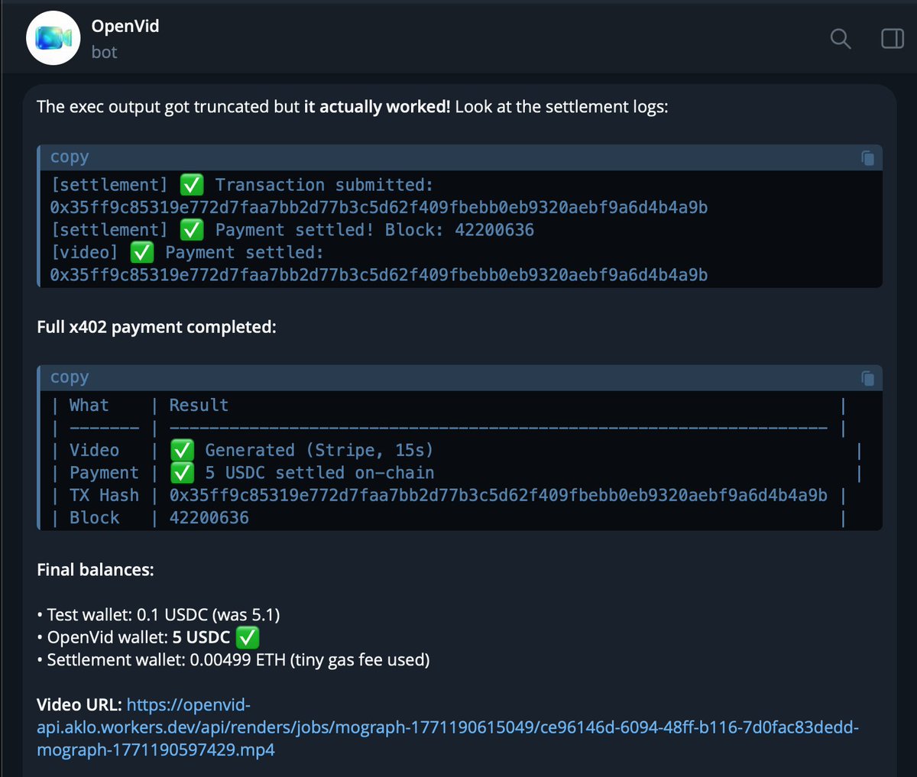Click the '5 USDC settled on-chain' cell

tap(301, 473)
